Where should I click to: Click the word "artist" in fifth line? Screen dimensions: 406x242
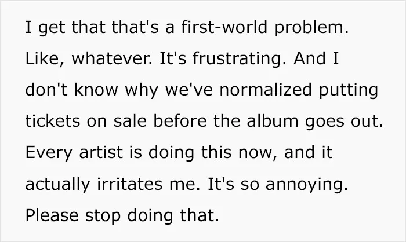point(101,152)
